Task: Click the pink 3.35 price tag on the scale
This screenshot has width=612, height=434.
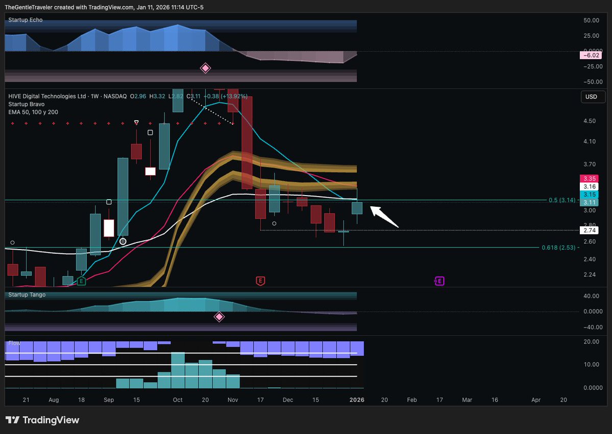Action: point(589,178)
